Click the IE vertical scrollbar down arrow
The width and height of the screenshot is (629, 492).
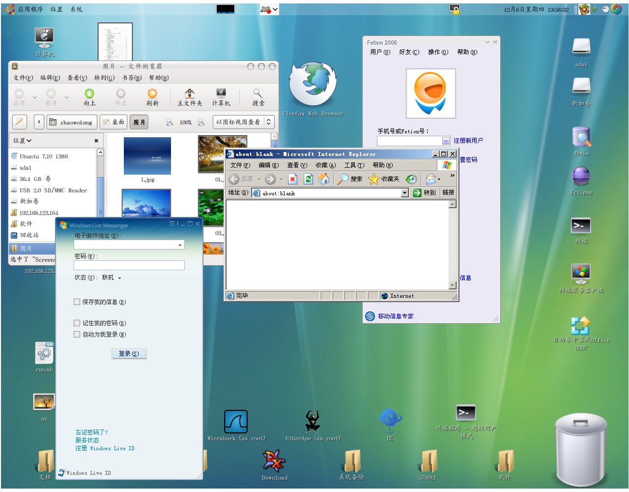point(453,285)
